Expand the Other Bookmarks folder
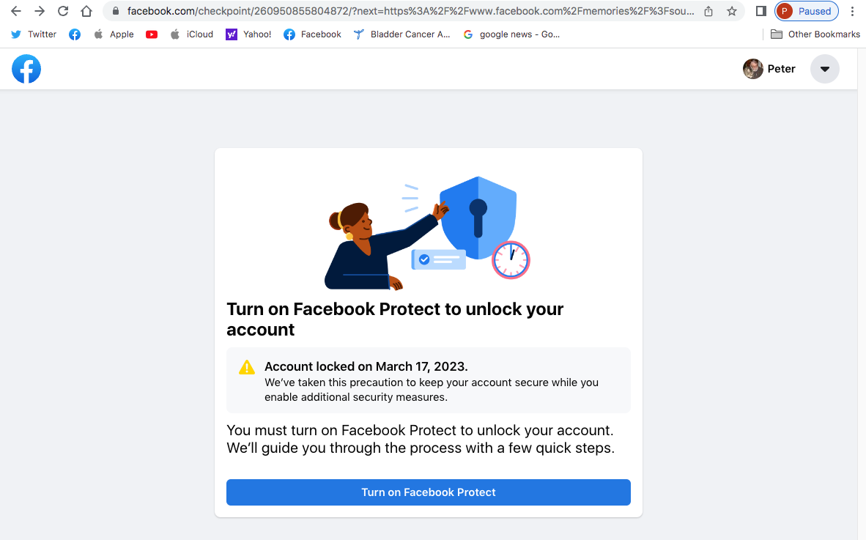866x540 pixels. coord(815,34)
